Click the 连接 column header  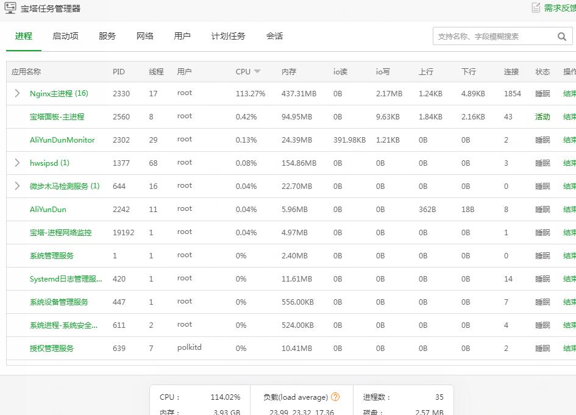pyautogui.click(x=511, y=72)
